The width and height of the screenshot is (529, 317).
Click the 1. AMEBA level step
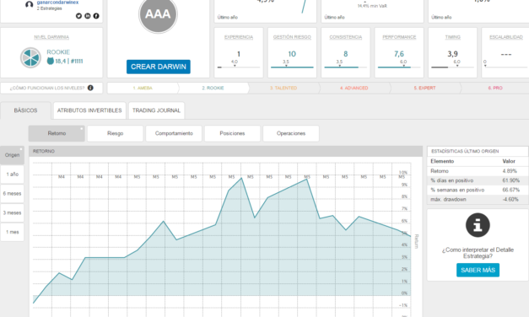tap(143, 88)
